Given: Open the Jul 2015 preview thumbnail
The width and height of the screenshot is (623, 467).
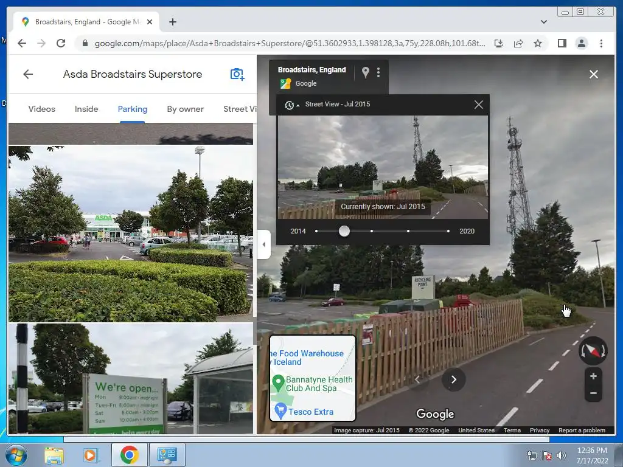Looking at the screenshot, I should pos(383,167).
